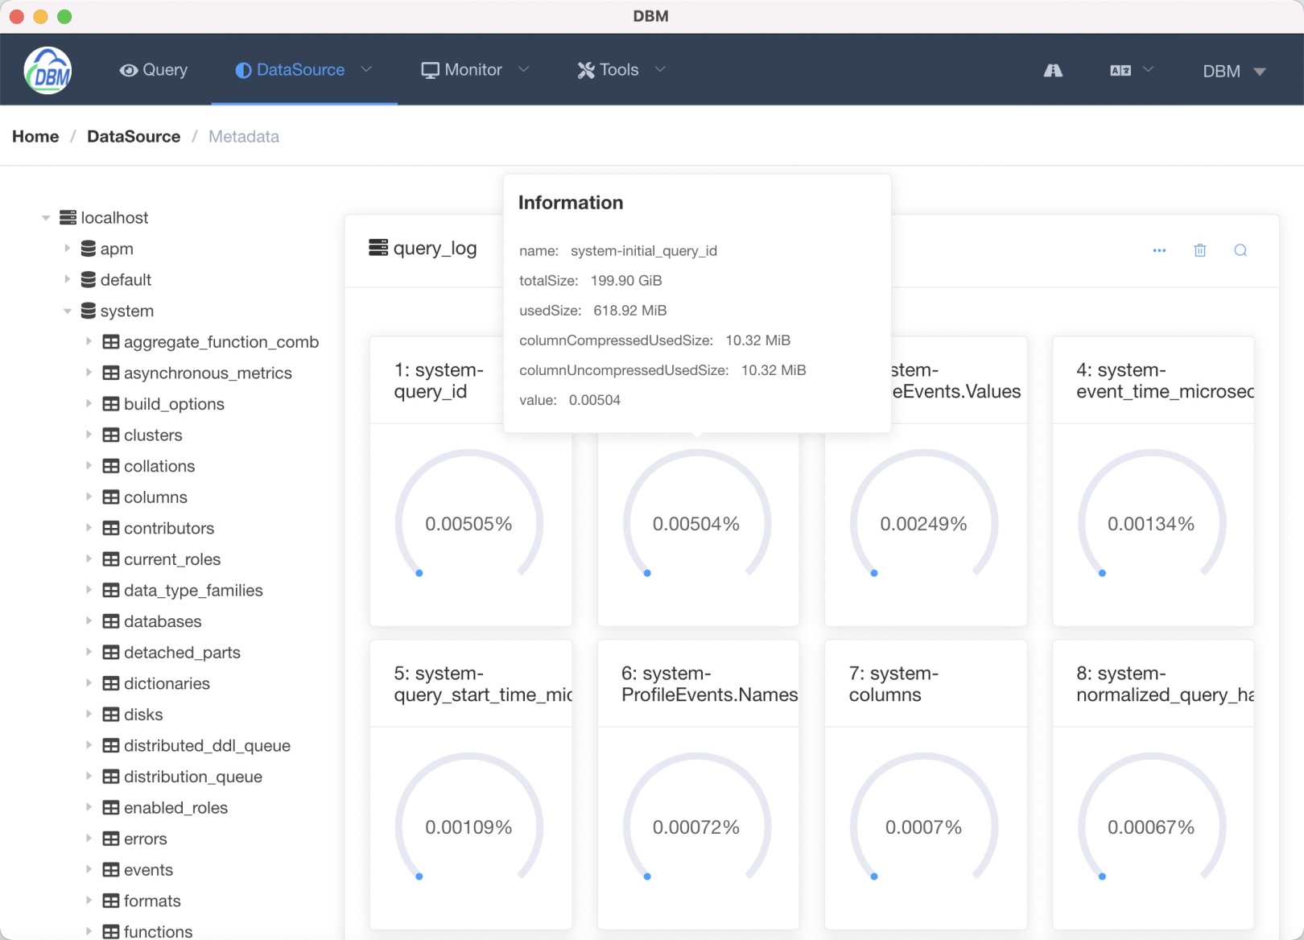Click the 0.00505% gauge dial
Screen dimensions: 1304x940
(468, 522)
